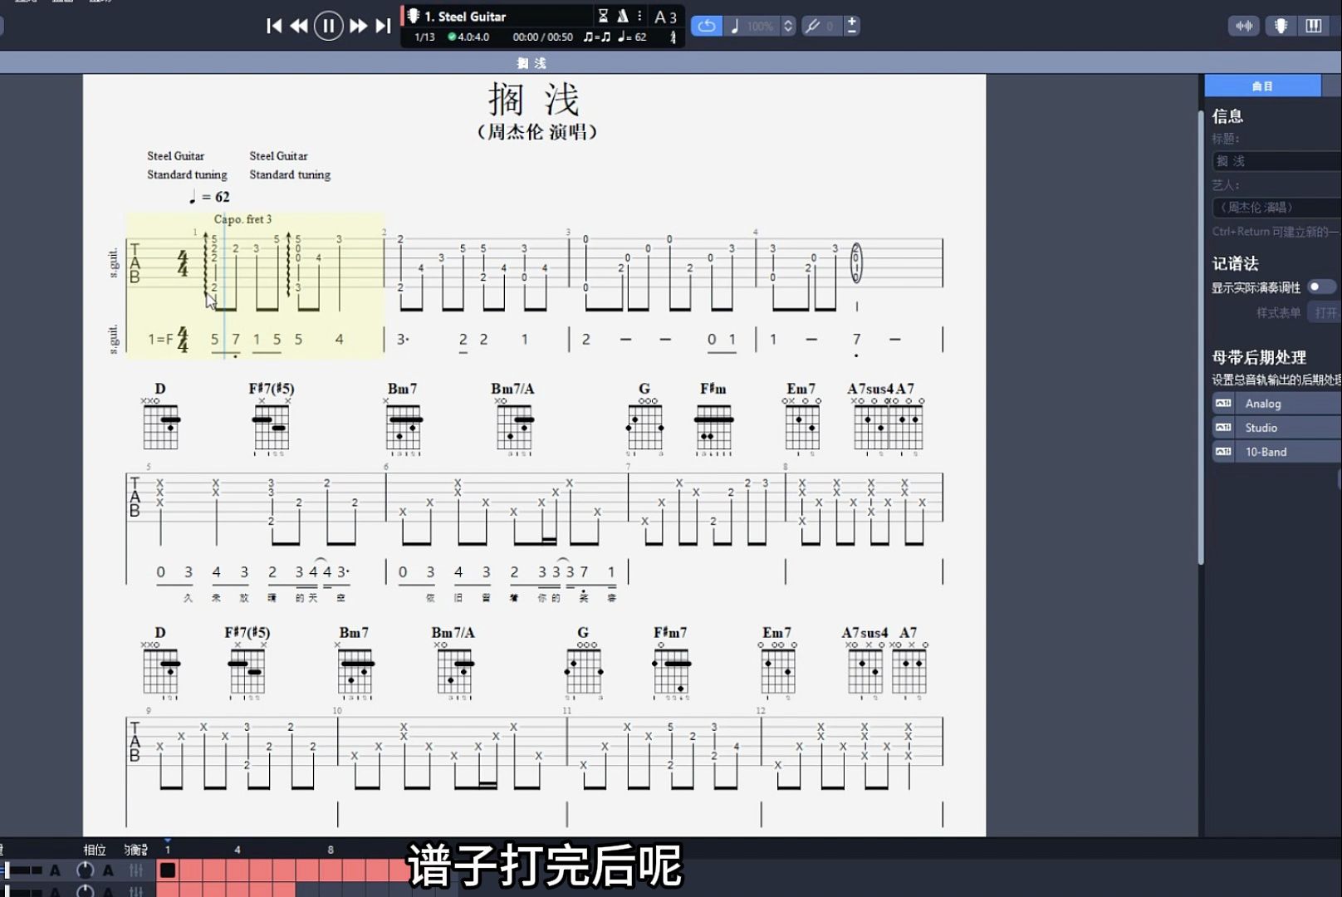
Task: Click the countdown hourglass icon
Action: [x=604, y=16]
